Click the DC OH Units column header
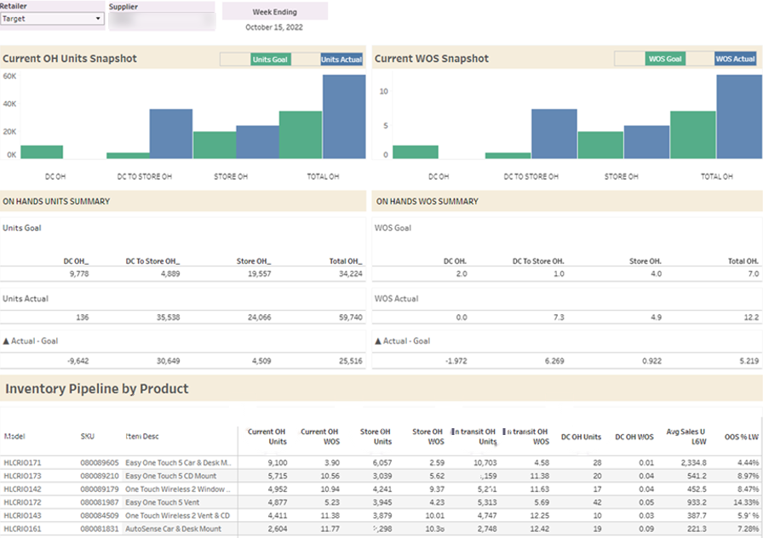The width and height of the screenshot is (763, 538). 581,437
